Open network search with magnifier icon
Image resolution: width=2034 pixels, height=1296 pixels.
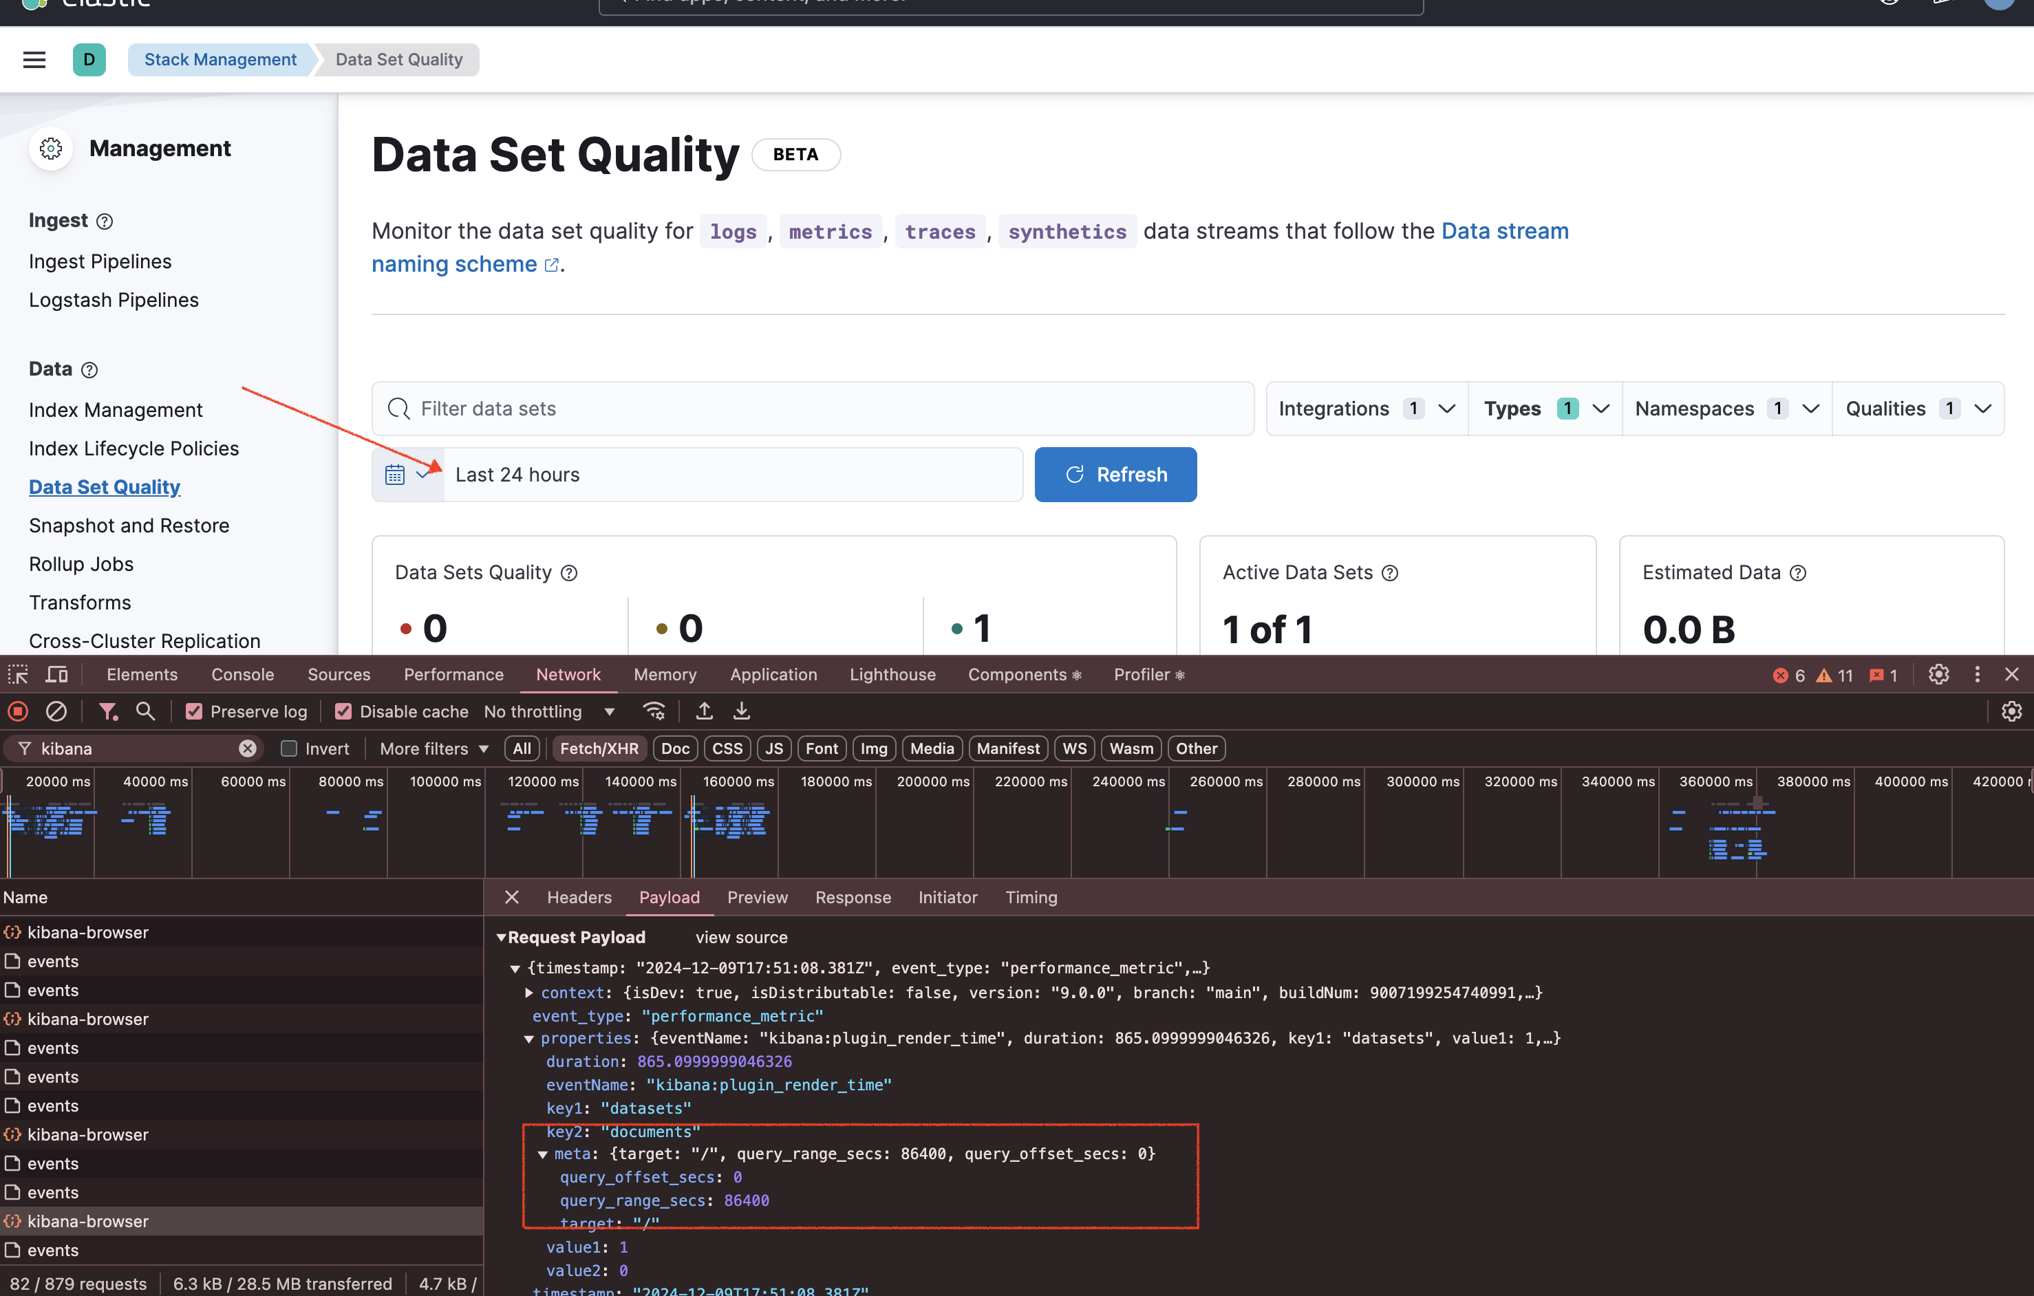[145, 712]
